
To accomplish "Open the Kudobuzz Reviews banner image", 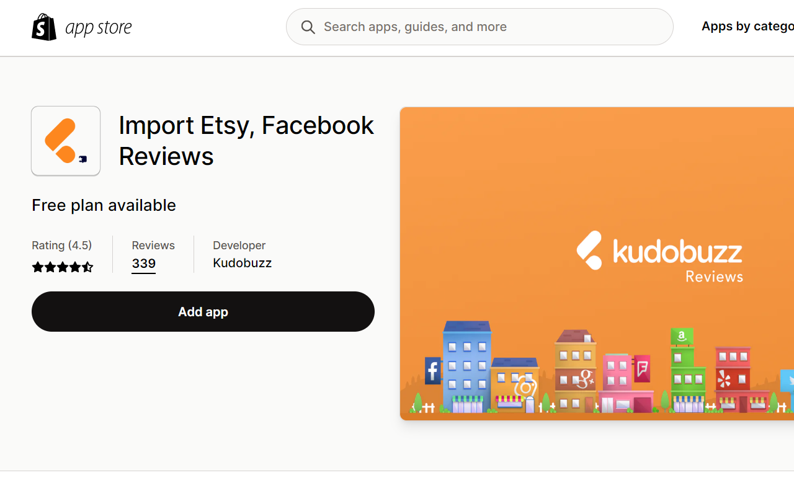I will [x=597, y=263].
